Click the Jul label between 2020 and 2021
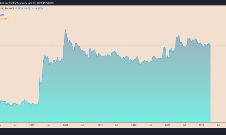This screenshot has width=226, height=135. pos(151,125)
